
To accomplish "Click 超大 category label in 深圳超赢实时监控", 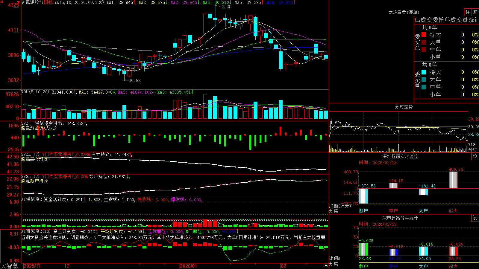I will (453, 211).
